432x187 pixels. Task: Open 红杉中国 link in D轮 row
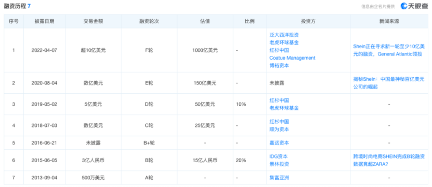pos(279,100)
